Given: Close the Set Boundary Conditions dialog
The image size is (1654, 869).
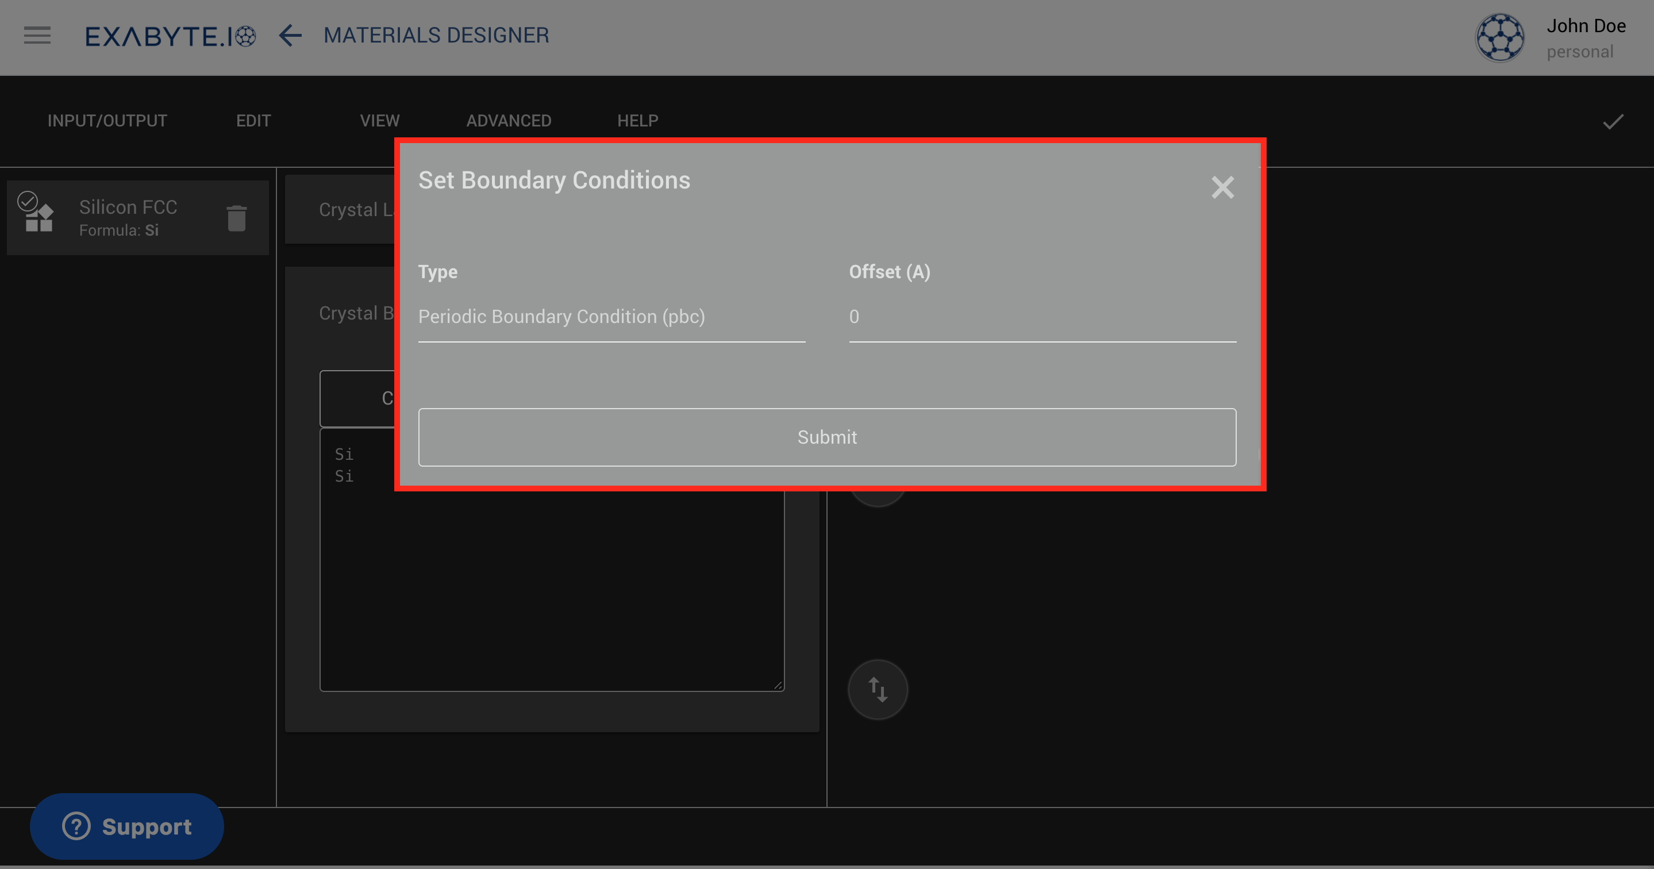Looking at the screenshot, I should point(1222,187).
